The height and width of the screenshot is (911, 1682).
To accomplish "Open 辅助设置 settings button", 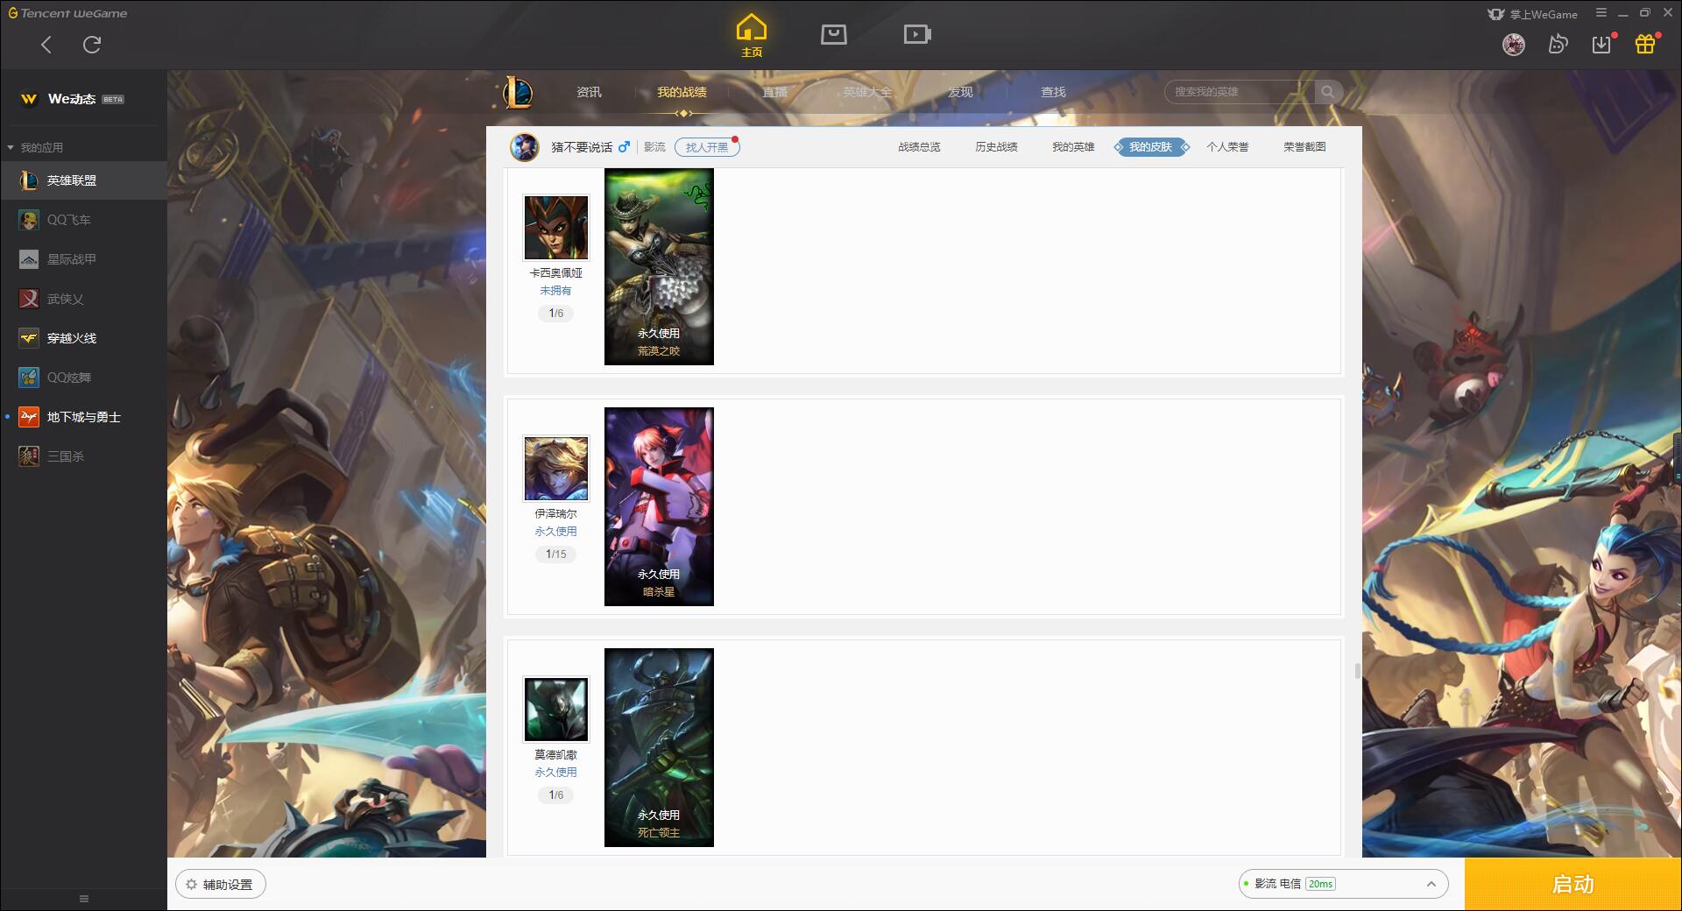I will (x=221, y=885).
